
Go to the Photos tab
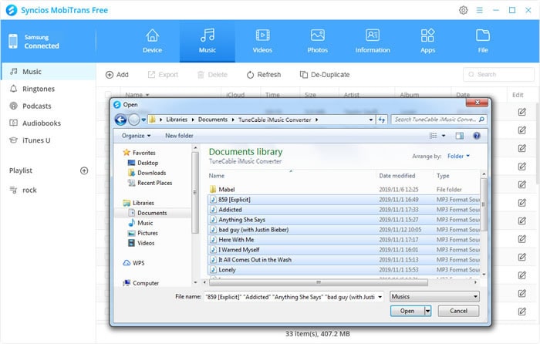point(318,41)
